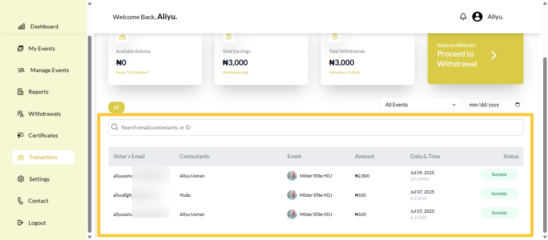Click the search email, contestants, or ID field

316,127
